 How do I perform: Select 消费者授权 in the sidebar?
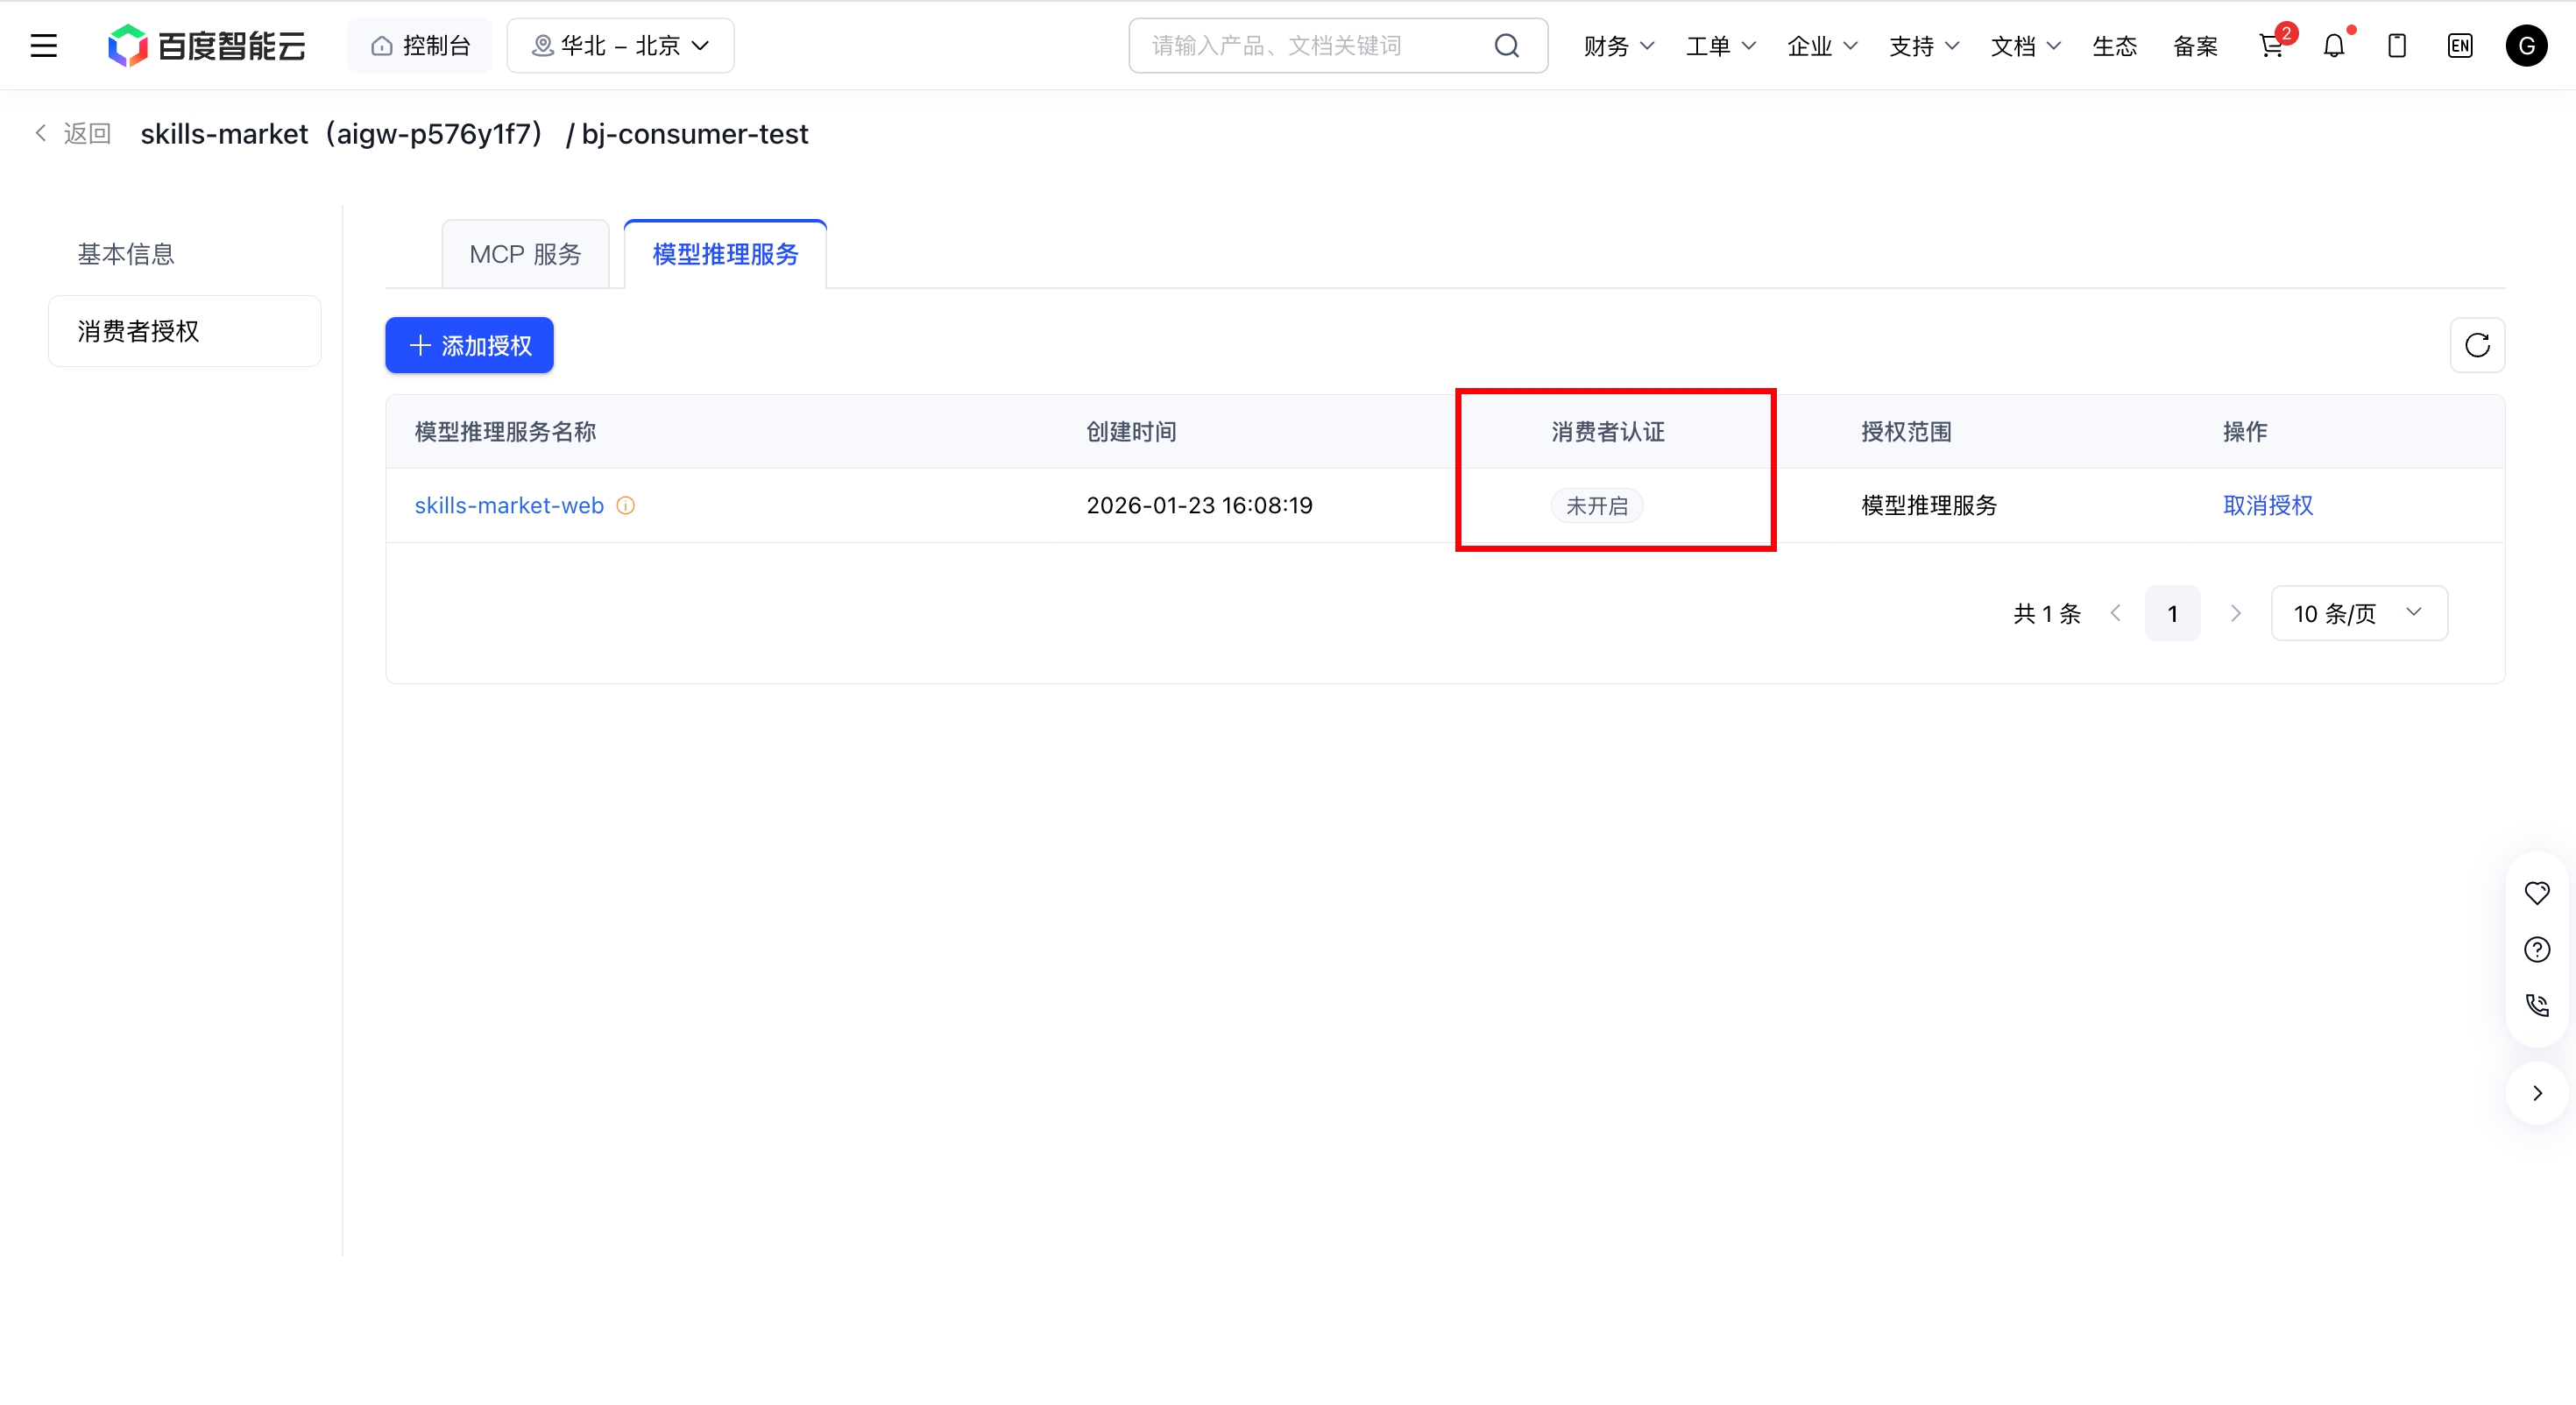(x=185, y=331)
